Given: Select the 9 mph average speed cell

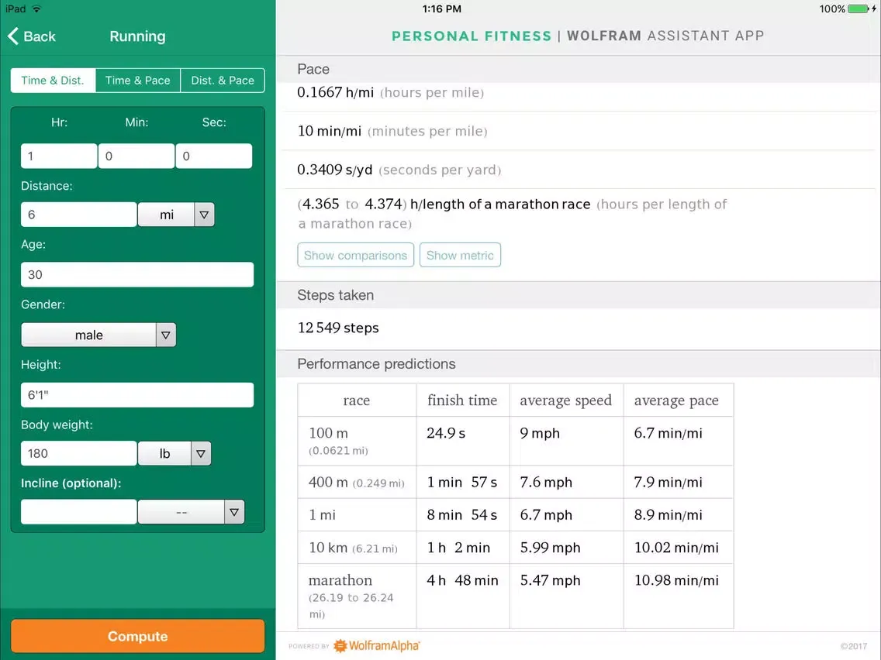Looking at the screenshot, I should (566, 441).
